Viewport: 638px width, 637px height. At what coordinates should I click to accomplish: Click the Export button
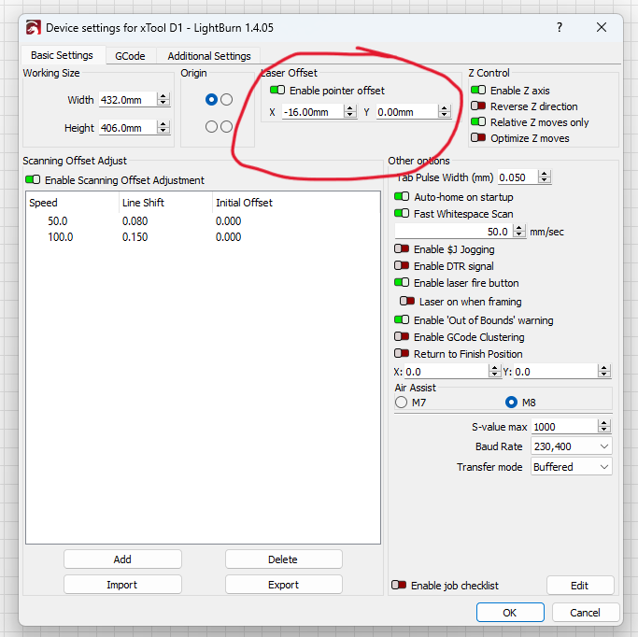283,585
